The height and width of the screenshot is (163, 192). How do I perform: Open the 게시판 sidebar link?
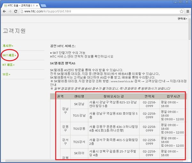8,46
